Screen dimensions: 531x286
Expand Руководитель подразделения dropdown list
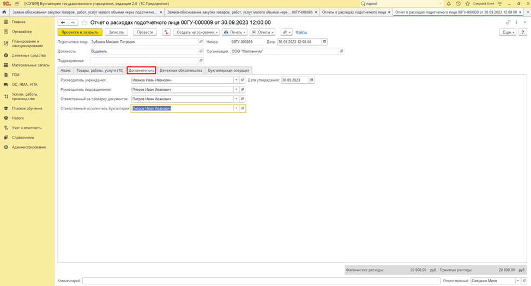point(236,90)
